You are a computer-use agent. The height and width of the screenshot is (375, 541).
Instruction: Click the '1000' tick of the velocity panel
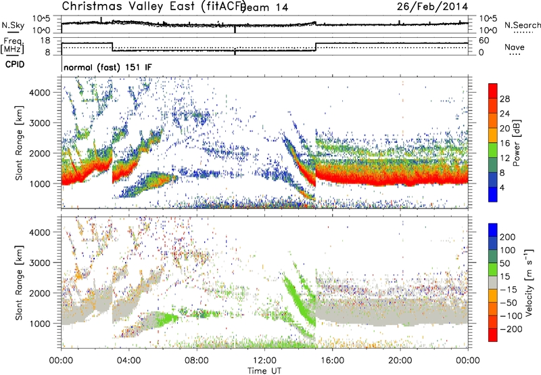[40, 324]
